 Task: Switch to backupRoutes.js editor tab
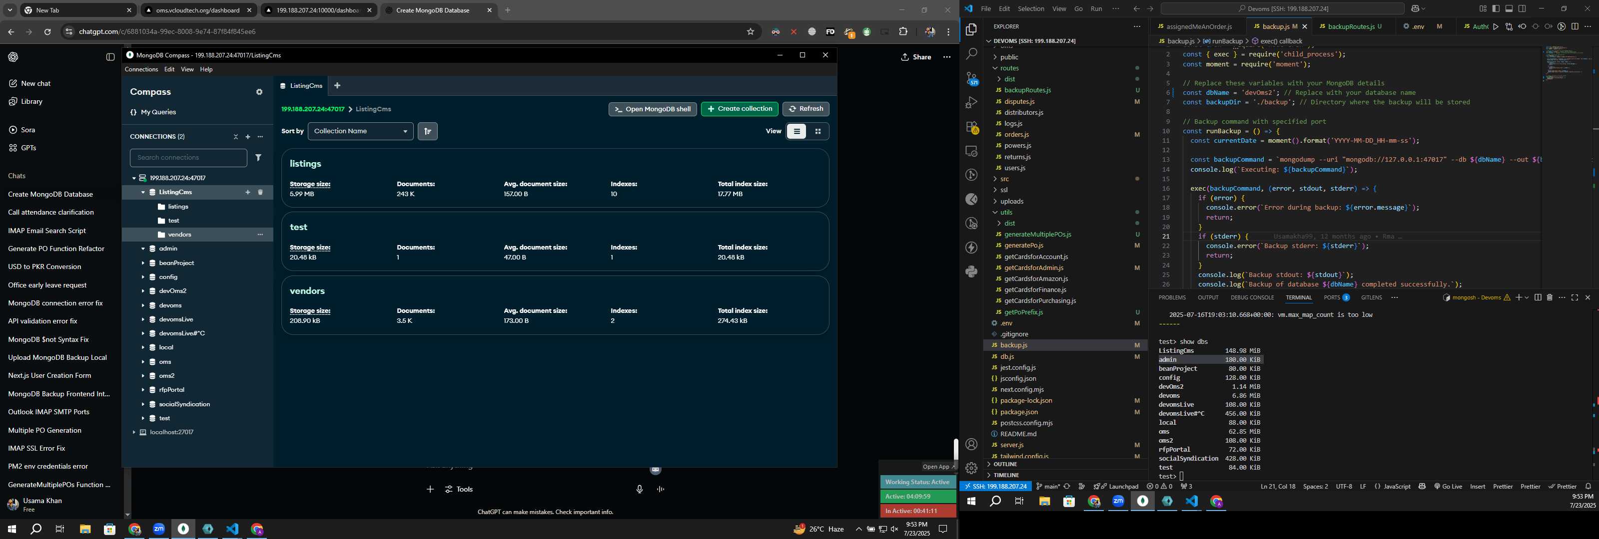(1351, 26)
